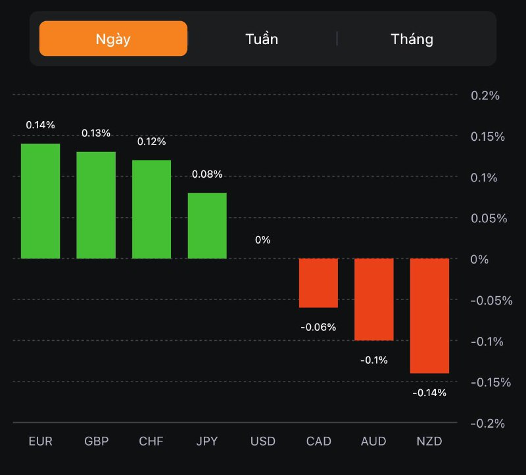The width and height of the screenshot is (526, 475).
Task: Select the red AUD bar
Action: [x=374, y=299]
